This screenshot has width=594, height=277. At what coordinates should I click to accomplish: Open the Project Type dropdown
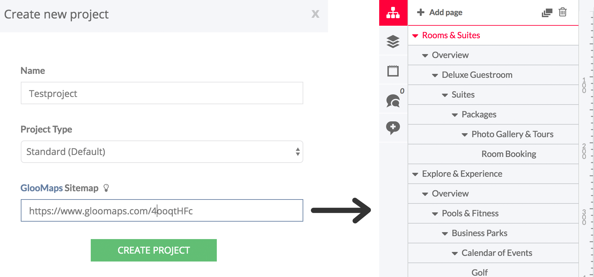pos(162,152)
